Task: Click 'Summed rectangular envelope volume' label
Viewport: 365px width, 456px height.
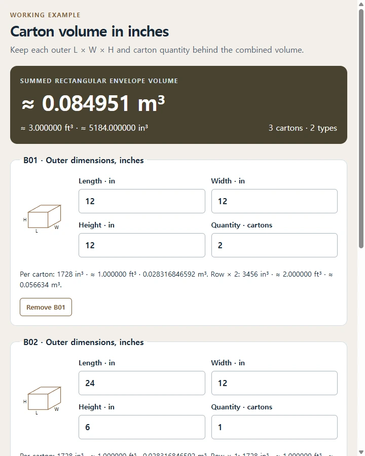Action: [x=99, y=81]
